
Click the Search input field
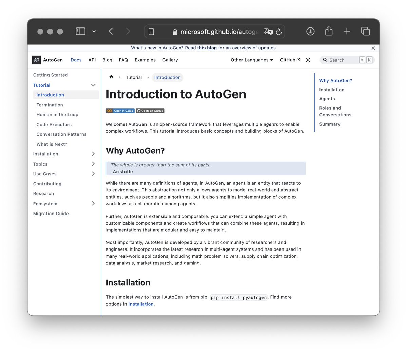click(x=347, y=60)
